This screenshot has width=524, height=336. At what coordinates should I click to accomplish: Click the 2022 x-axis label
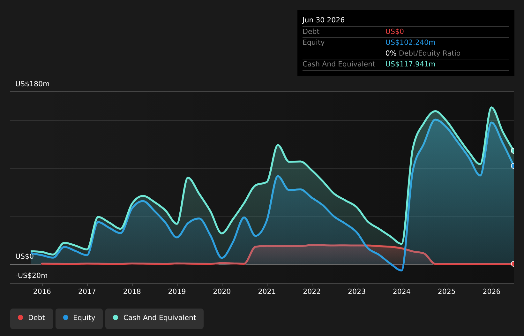(x=312, y=291)
